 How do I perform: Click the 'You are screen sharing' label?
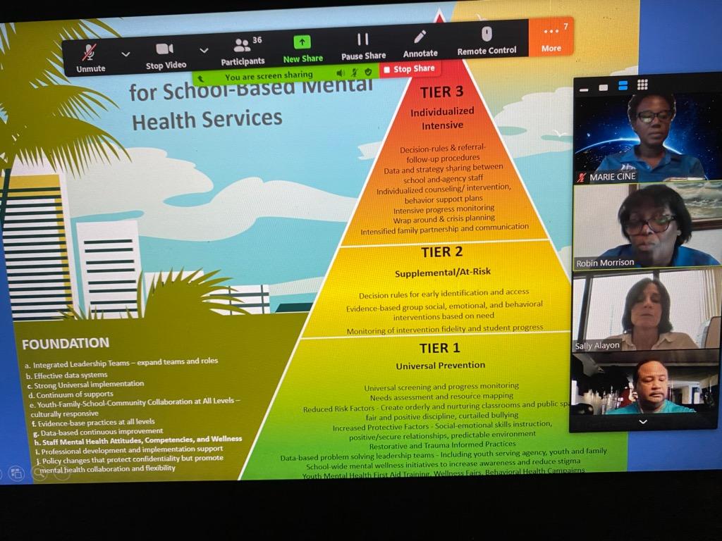pos(269,76)
